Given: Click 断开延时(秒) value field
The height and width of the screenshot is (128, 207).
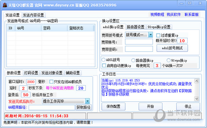Looking at the screenshot, I should 182,41.
